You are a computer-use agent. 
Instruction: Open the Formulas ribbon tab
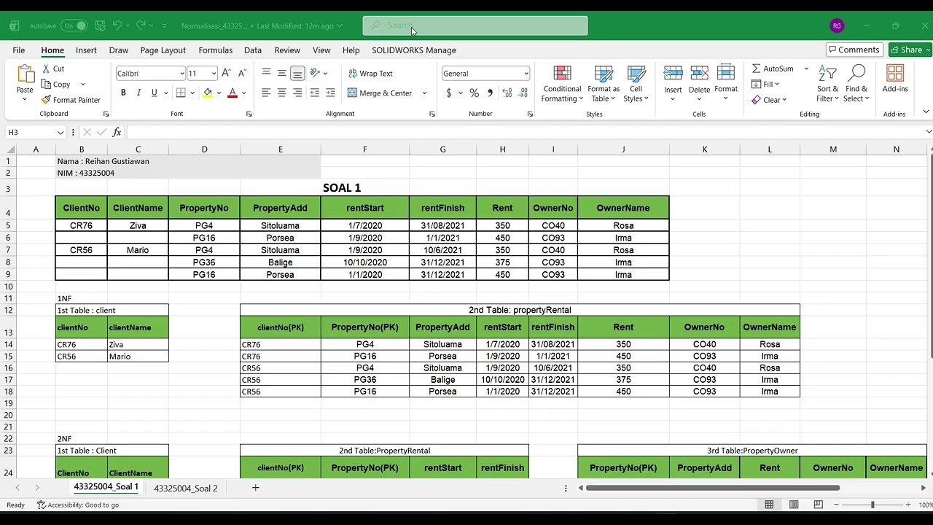[216, 50]
